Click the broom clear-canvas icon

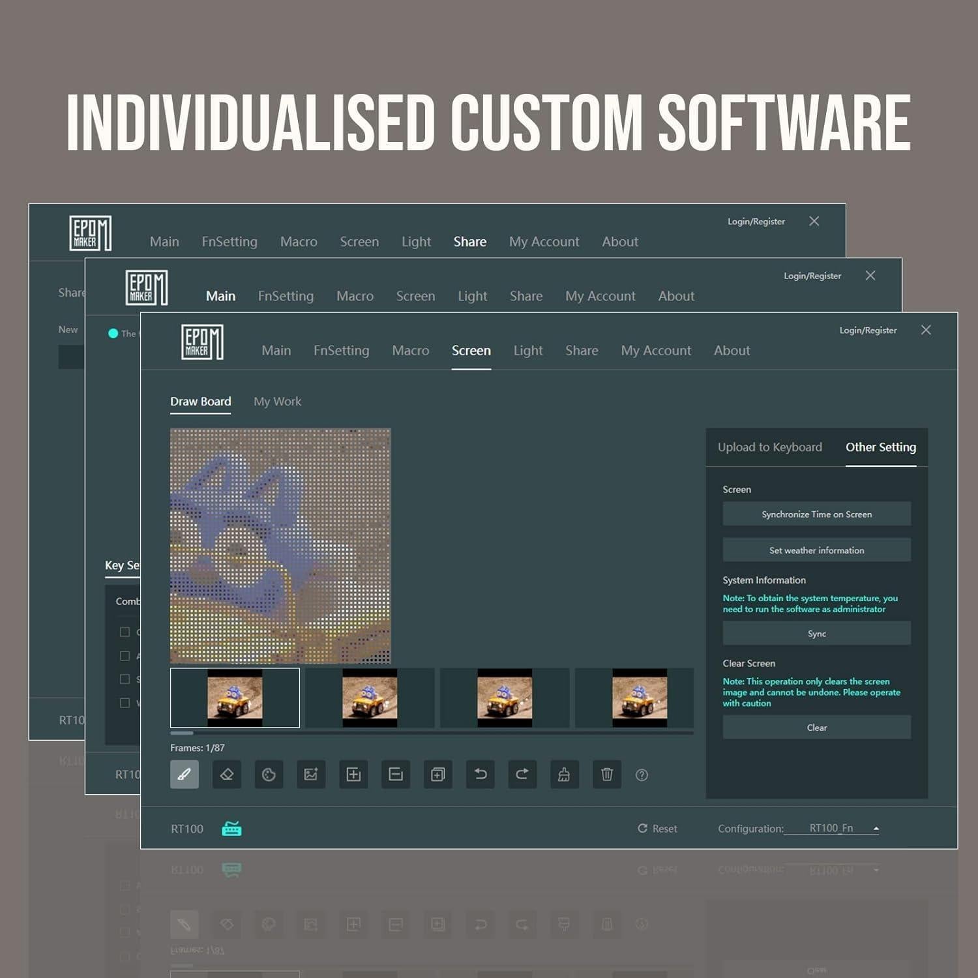(x=564, y=775)
